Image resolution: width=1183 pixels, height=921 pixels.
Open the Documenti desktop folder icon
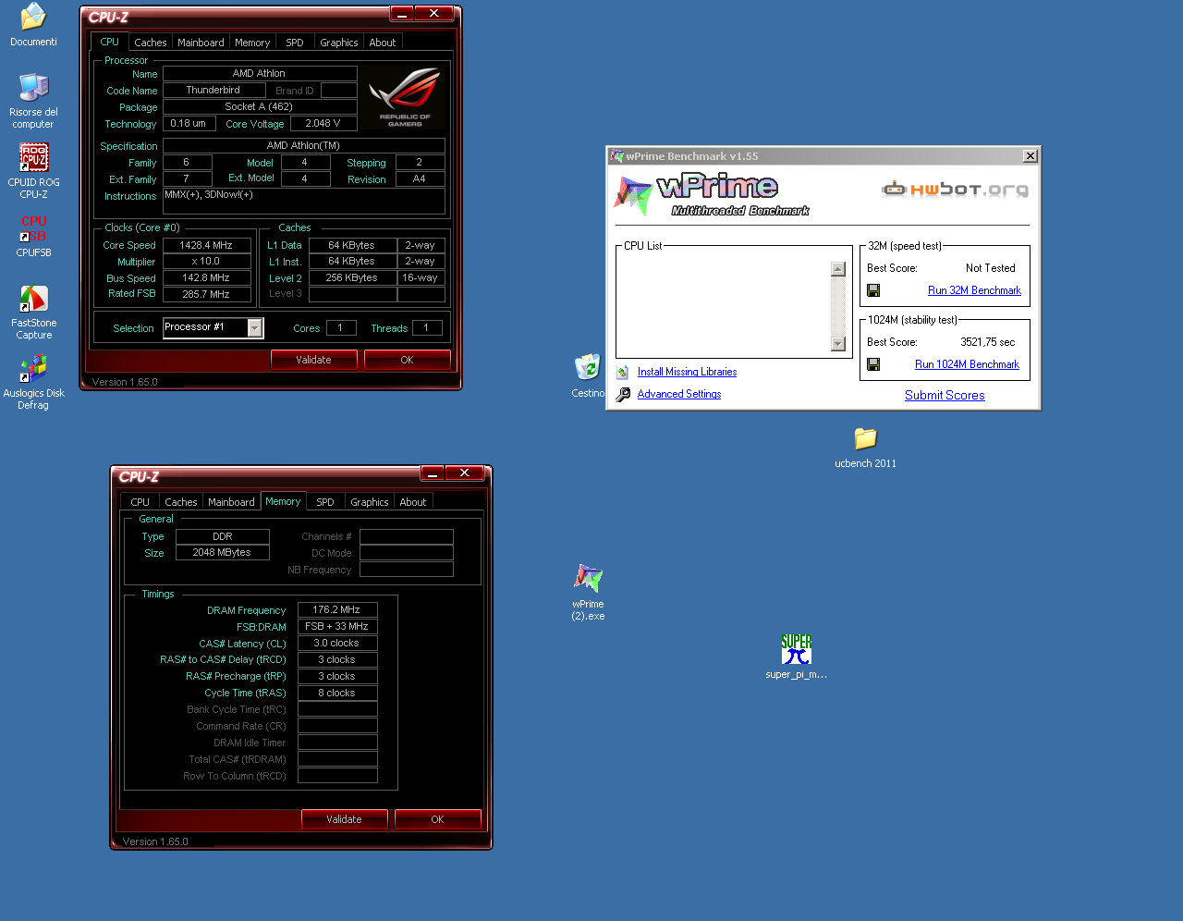(x=33, y=17)
